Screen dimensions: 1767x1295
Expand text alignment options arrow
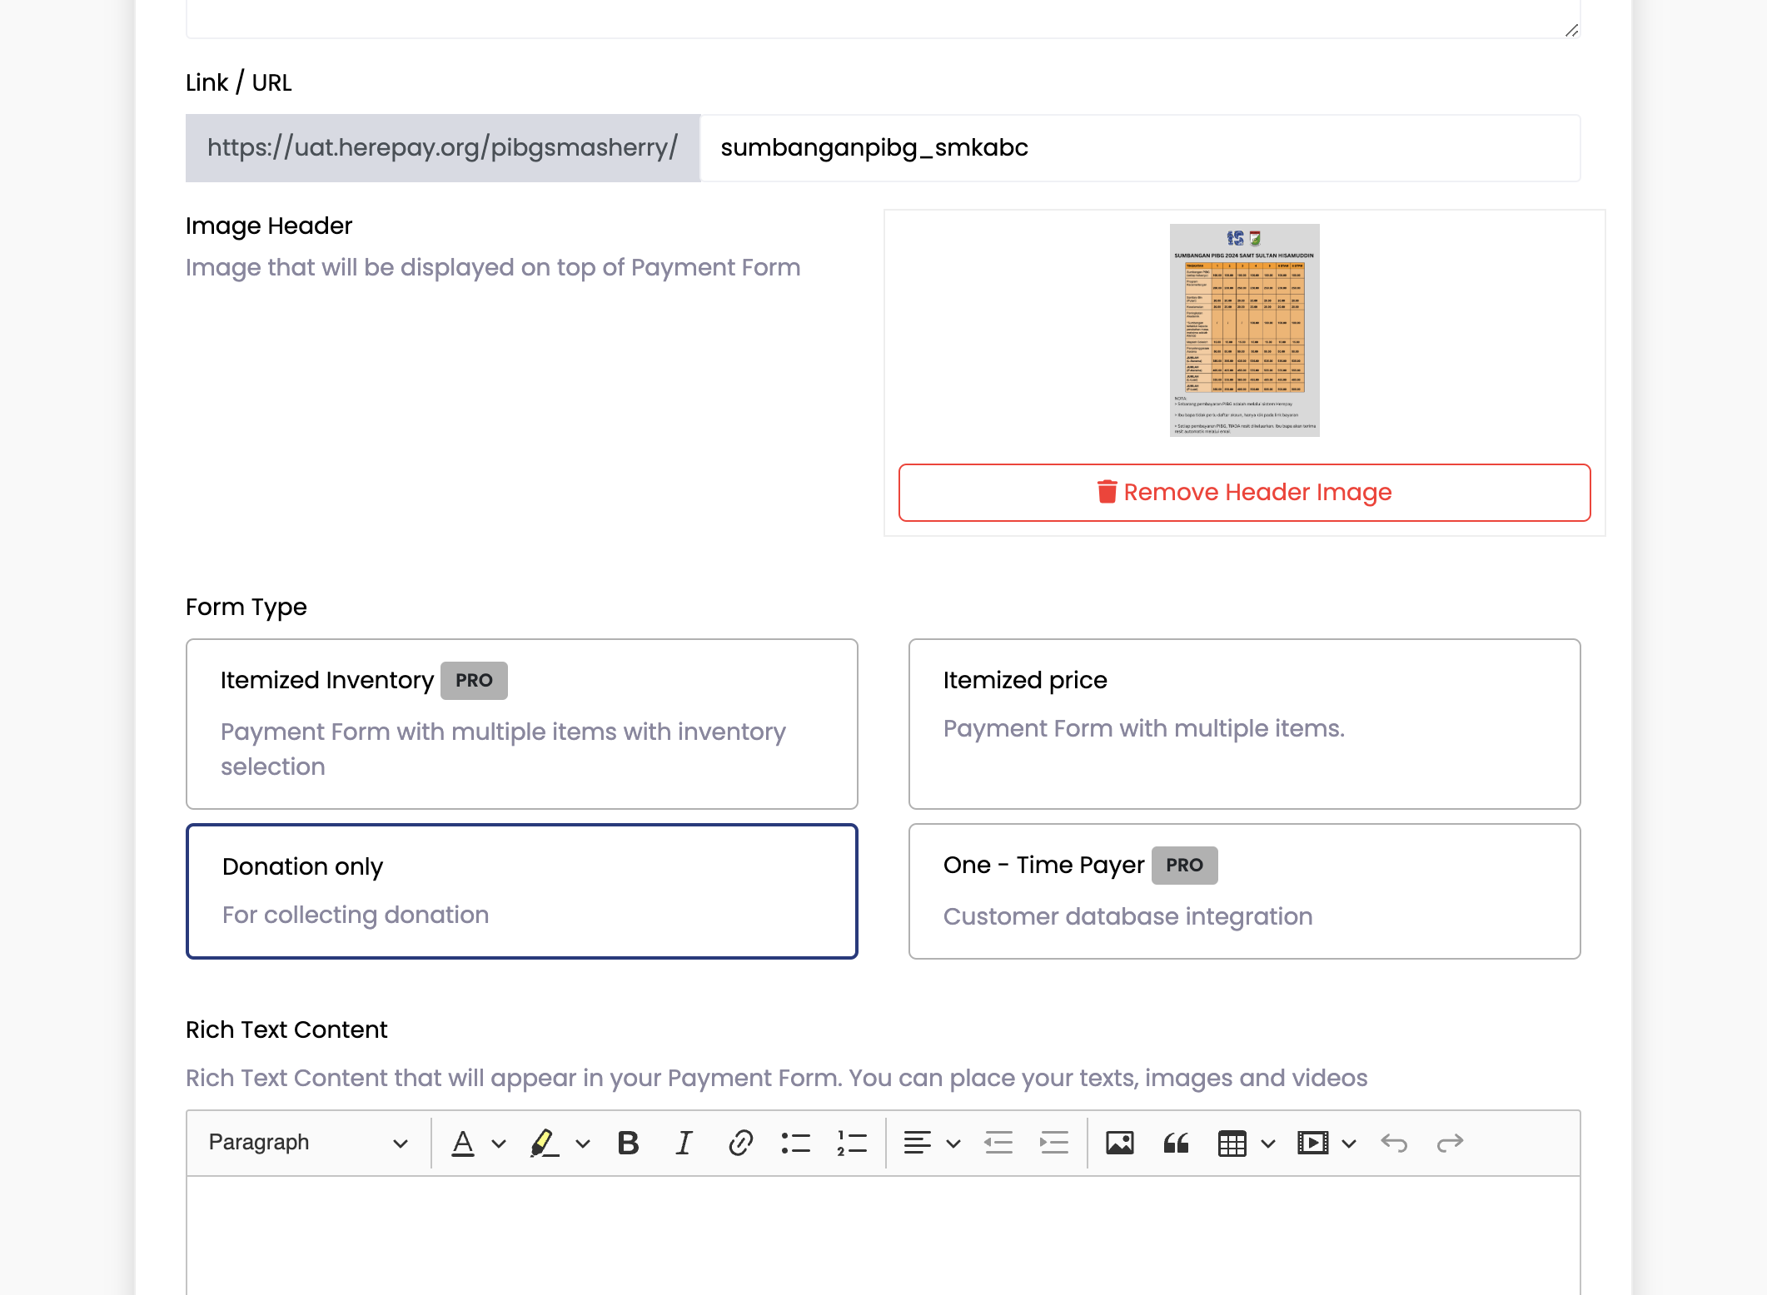[x=953, y=1144]
